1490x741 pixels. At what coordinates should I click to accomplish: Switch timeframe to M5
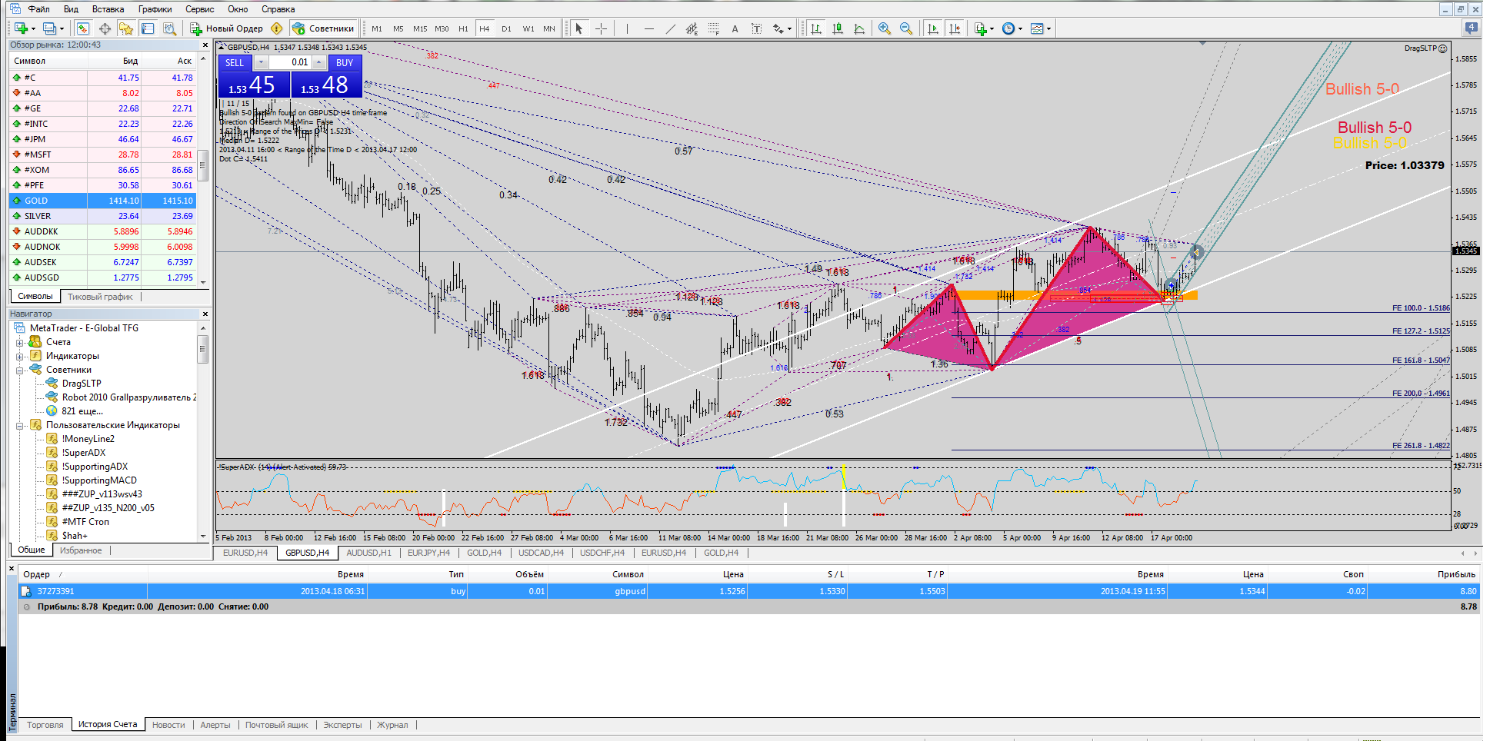398,28
